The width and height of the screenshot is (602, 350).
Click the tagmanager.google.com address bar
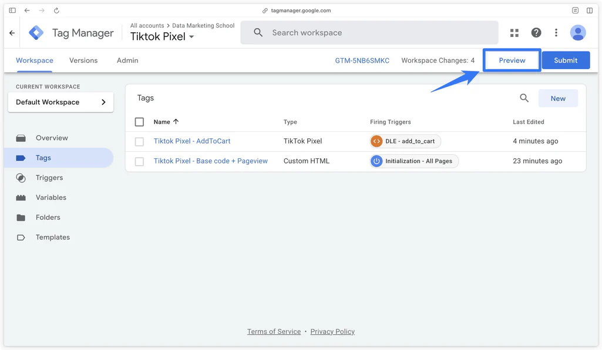pyautogui.click(x=301, y=11)
